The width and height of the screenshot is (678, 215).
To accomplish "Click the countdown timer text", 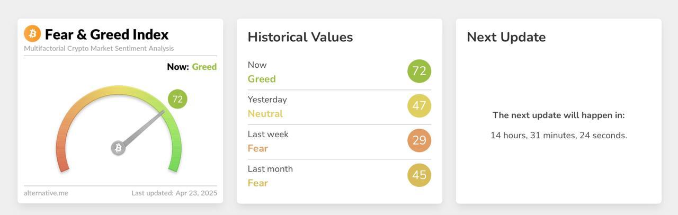I will [559, 135].
